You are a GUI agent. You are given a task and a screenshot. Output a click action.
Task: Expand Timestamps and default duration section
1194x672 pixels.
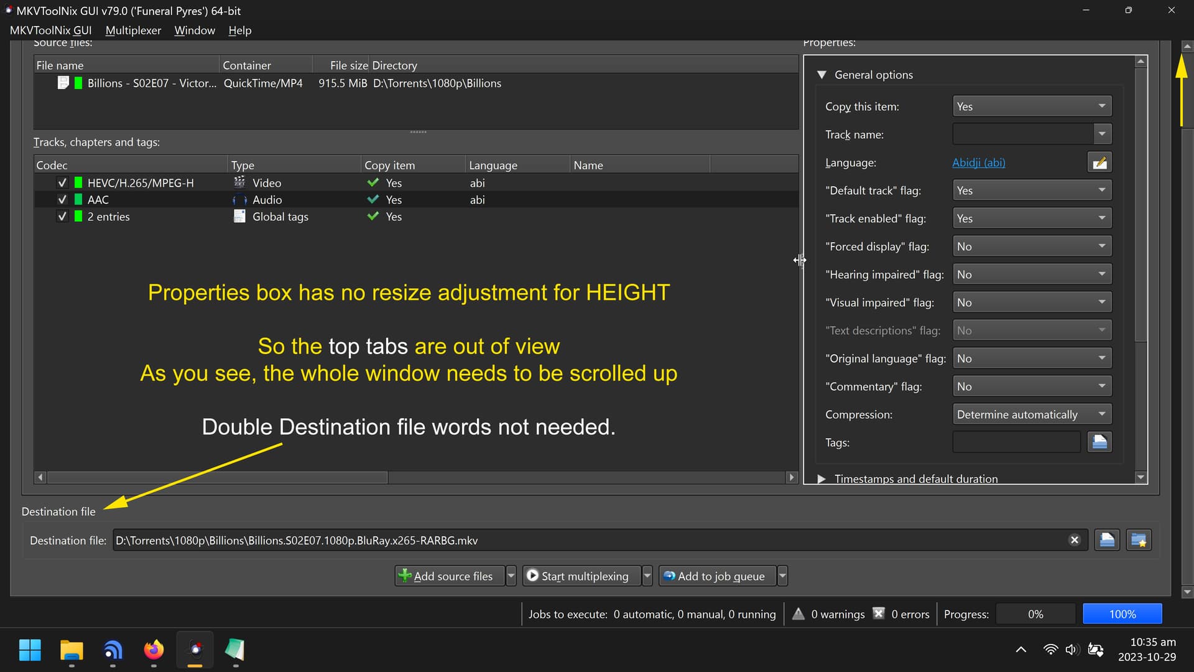(821, 478)
